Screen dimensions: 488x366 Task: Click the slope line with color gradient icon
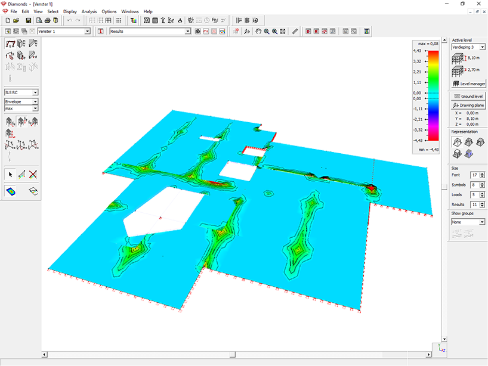pos(22,175)
